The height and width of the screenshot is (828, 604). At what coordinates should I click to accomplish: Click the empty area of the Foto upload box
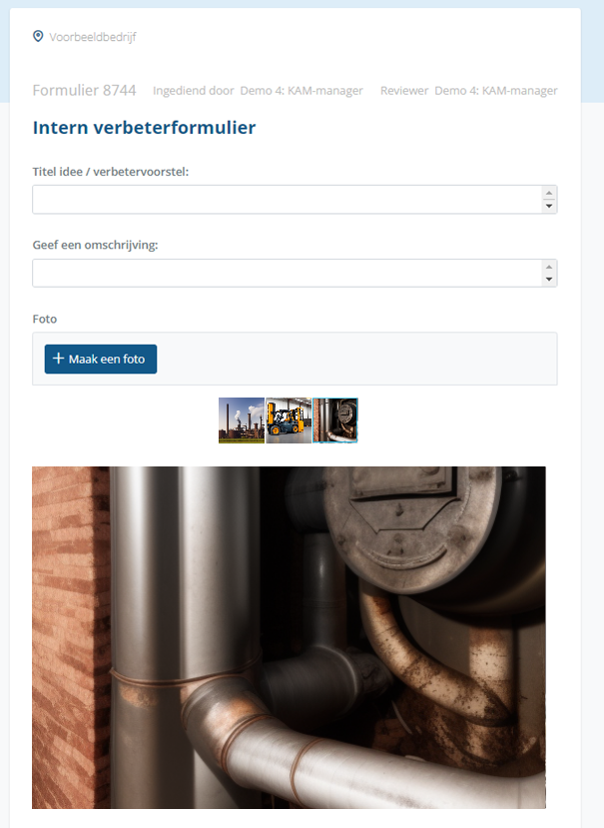tap(356, 360)
